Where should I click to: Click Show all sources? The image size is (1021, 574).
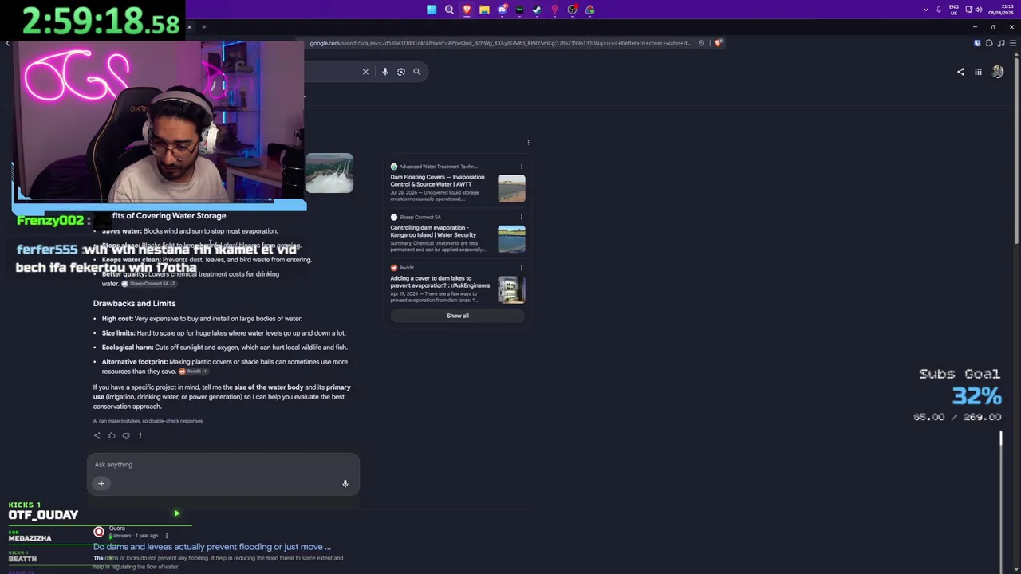click(x=458, y=316)
